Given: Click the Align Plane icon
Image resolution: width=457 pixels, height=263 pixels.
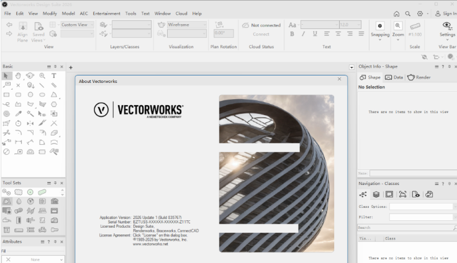Looking at the screenshot, I should [x=22, y=28].
